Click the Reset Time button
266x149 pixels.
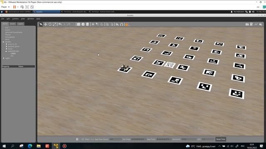221,139
